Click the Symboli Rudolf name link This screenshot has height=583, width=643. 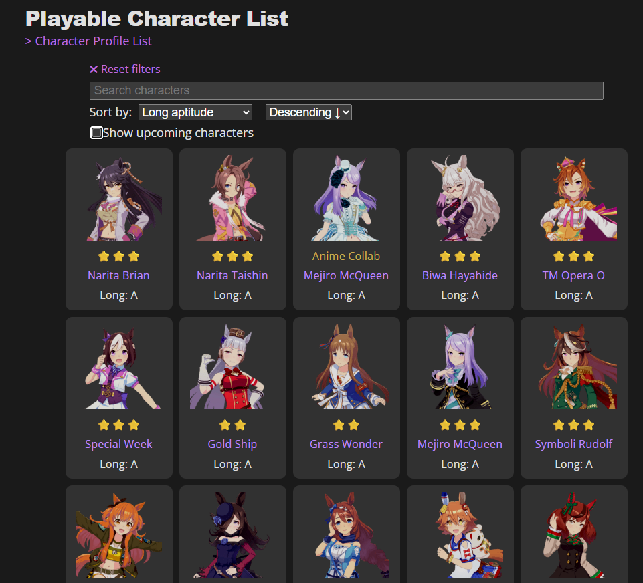click(x=573, y=444)
